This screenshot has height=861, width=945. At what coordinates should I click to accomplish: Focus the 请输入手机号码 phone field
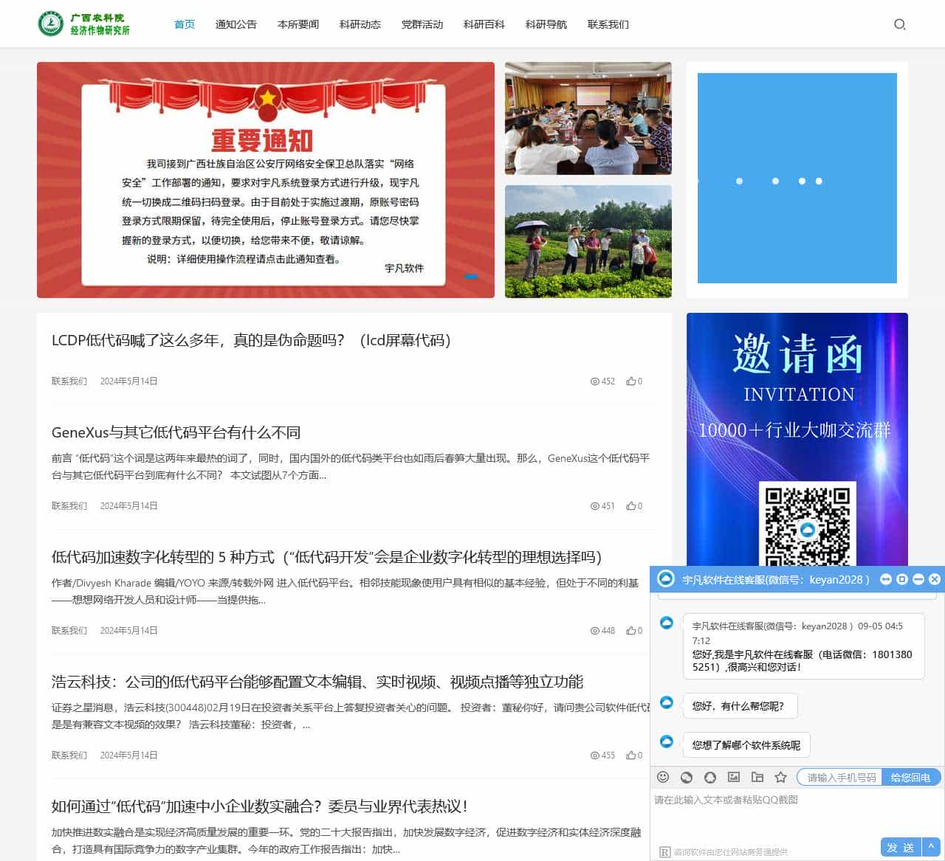pyautogui.click(x=841, y=778)
